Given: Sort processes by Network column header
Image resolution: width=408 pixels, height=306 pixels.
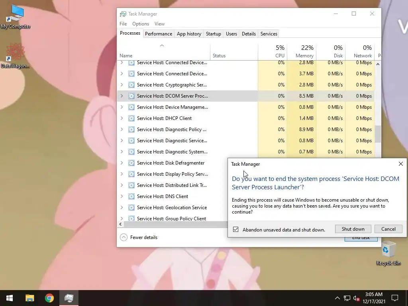Looking at the screenshot, I should tap(360, 52).
